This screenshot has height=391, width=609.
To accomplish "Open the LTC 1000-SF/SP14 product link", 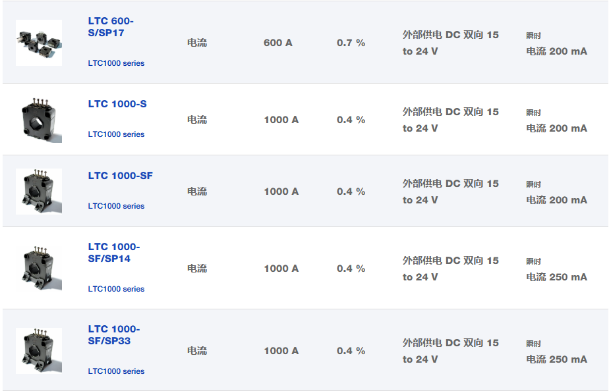I will (113, 253).
